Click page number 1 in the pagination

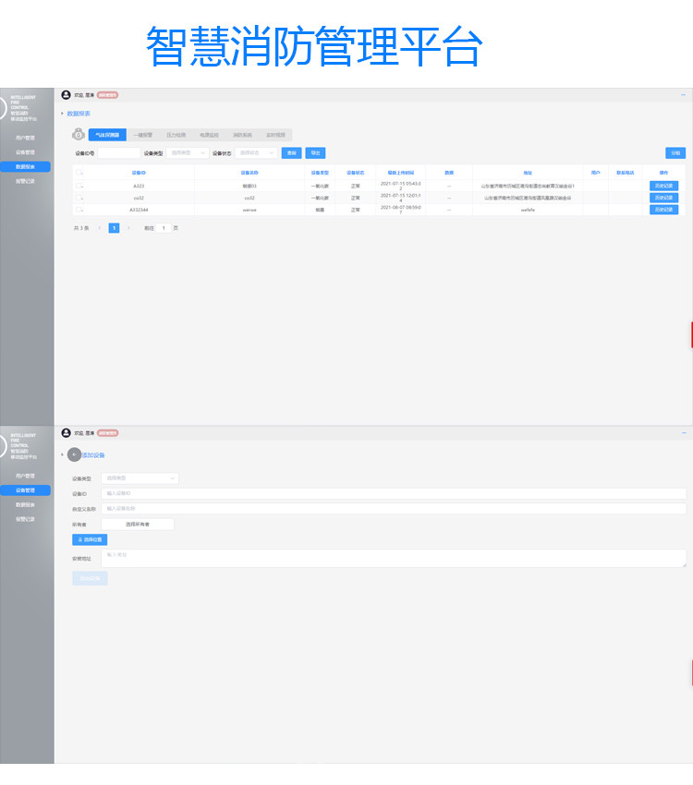click(114, 228)
